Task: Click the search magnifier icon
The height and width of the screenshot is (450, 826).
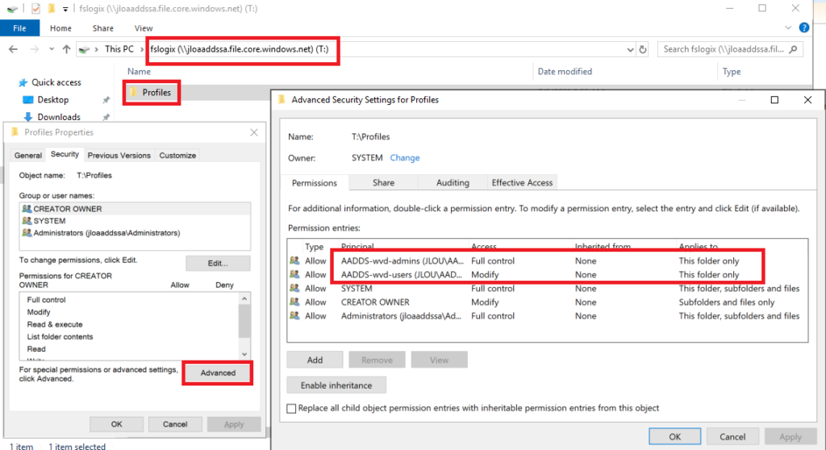Action: (794, 49)
